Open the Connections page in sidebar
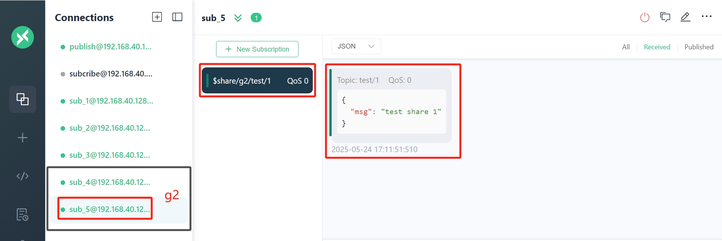722x241 pixels. click(23, 99)
